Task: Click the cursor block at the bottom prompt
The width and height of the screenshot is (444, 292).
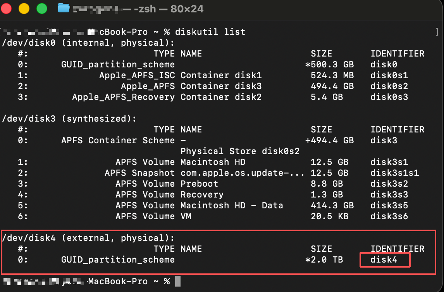Action: click(178, 281)
